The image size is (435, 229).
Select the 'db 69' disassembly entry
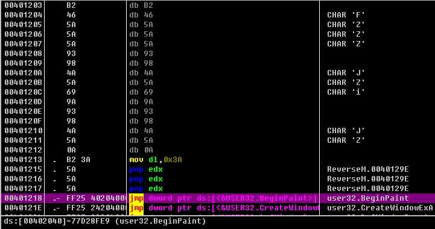click(x=141, y=92)
